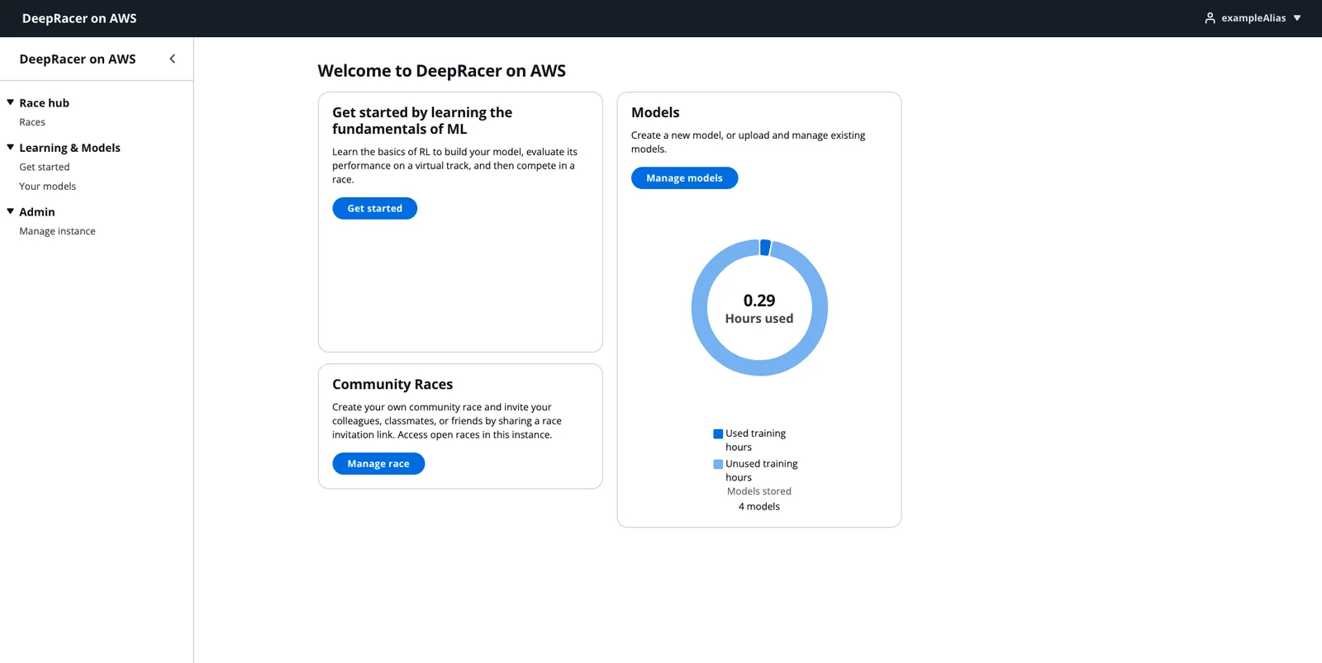Click the Unused training hours legend swatch
Viewport: 1322px width, 663px height.
click(x=718, y=464)
